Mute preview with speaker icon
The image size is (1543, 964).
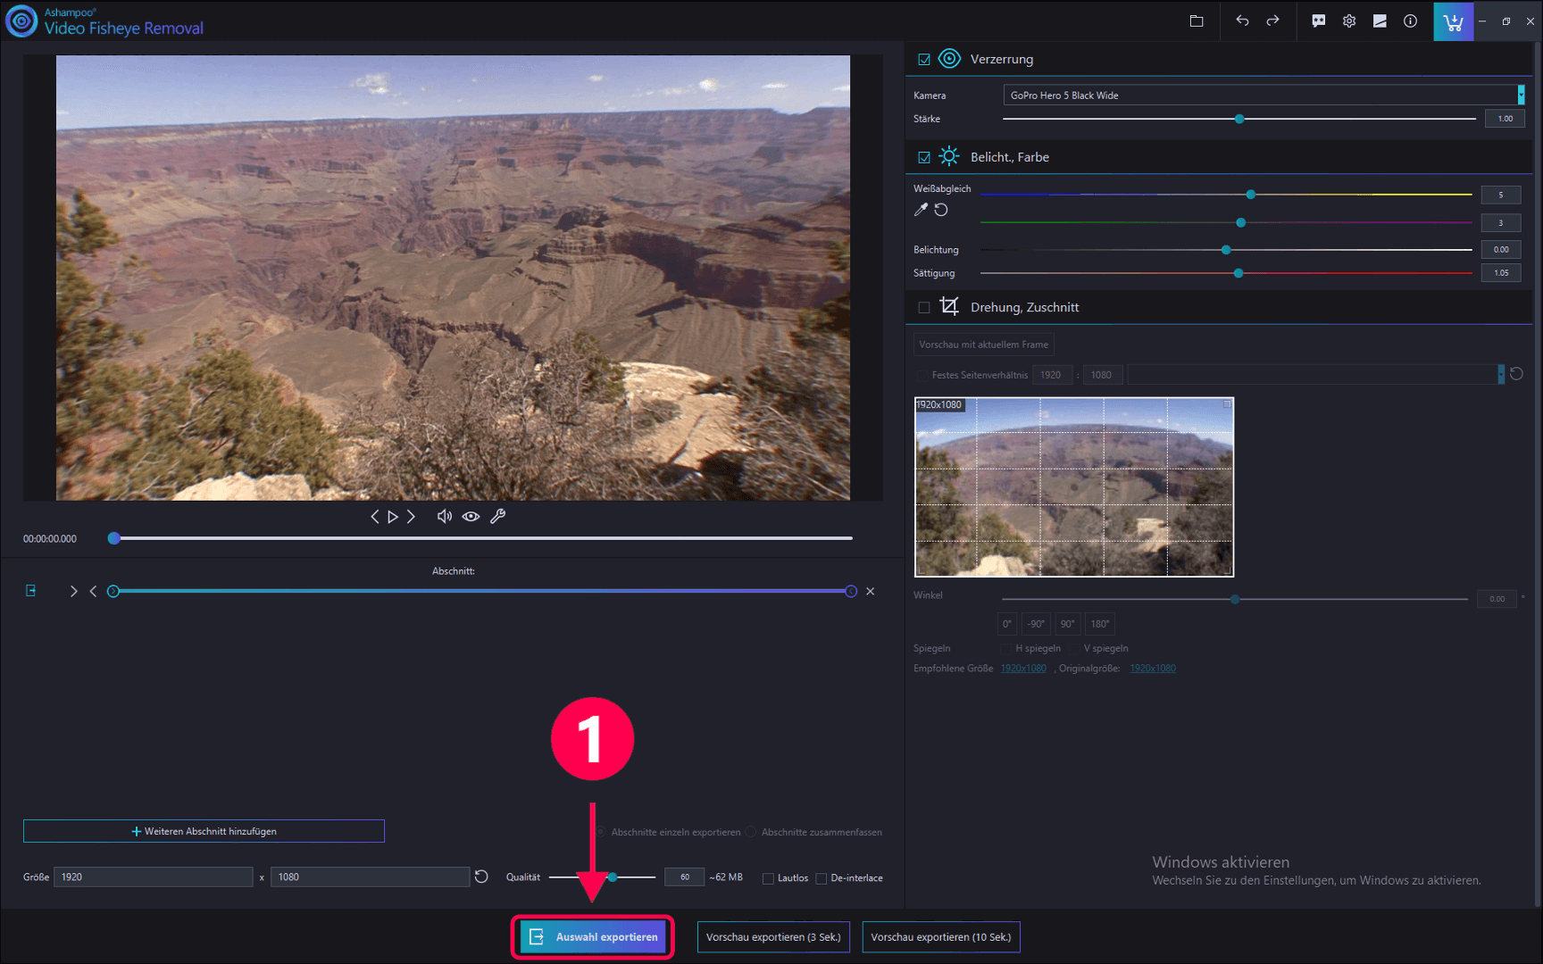pyautogui.click(x=444, y=517)
